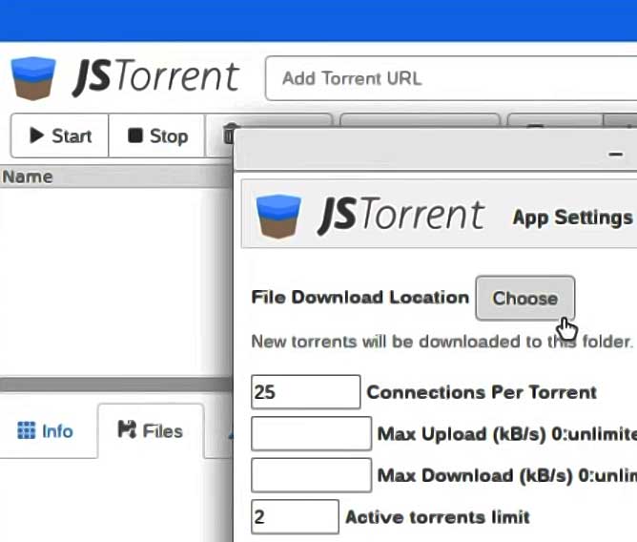This screenshot has height=542, width=637.
Task: Click the Max Upload input field
Action: pos(311,433)
